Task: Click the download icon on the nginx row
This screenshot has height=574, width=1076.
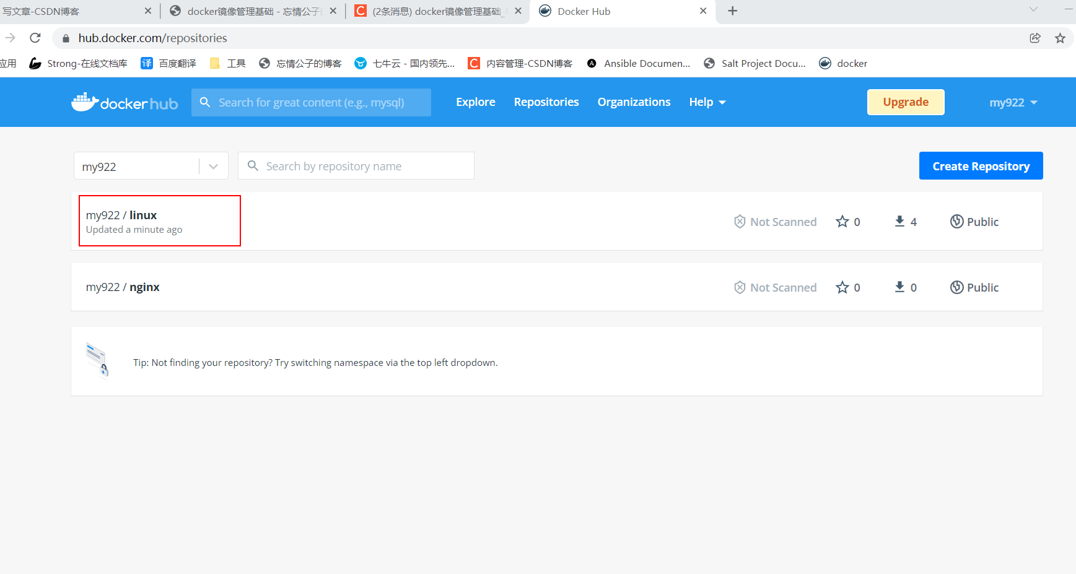Action: (899, 287)
